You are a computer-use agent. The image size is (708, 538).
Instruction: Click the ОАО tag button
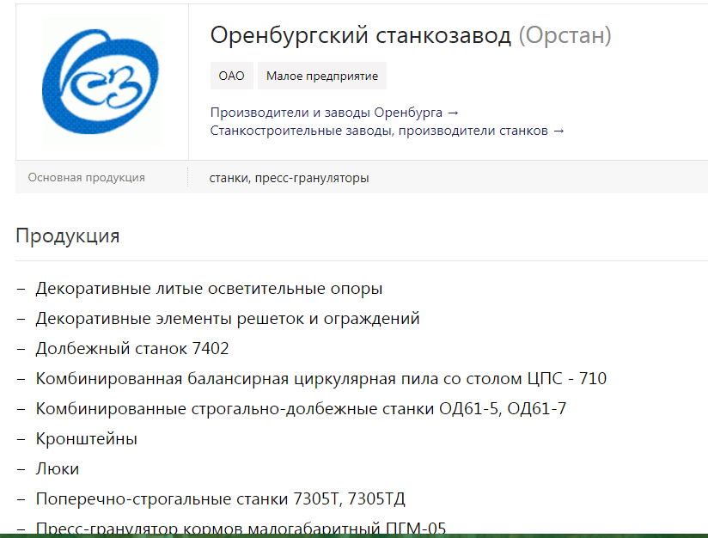coord(232,76)
